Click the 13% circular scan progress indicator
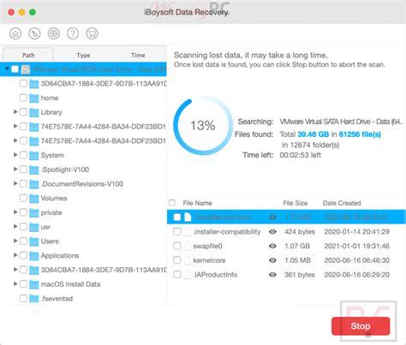Screen dimensions: 406x345 pyautogui.click(x=203, y=126)
